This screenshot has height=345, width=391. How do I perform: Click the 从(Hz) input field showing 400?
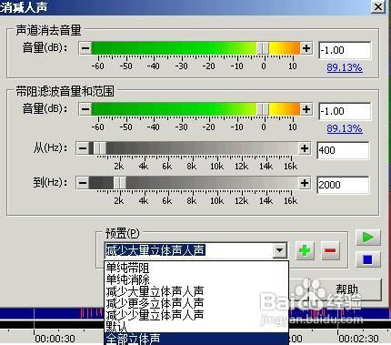click(x=343, y=150)
